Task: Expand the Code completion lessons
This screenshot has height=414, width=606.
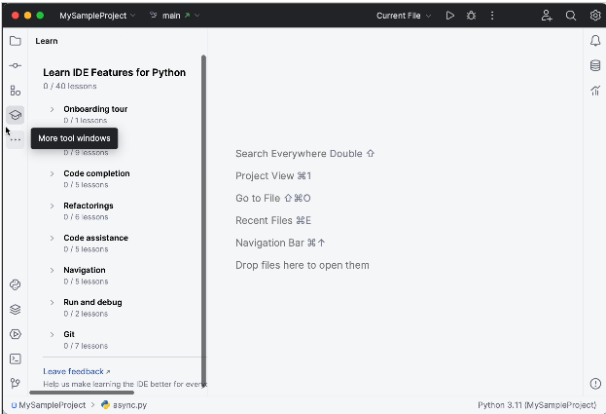Action: [52, 173]
